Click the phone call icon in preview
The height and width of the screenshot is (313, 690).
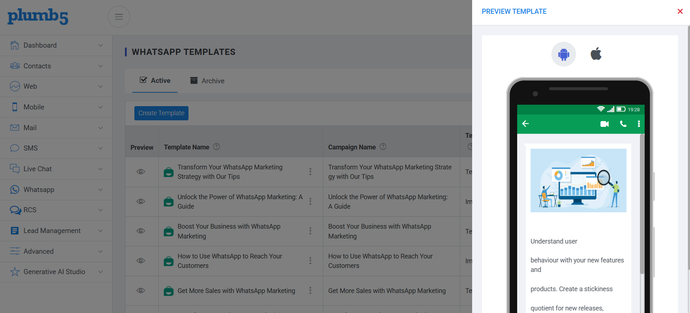623,124
